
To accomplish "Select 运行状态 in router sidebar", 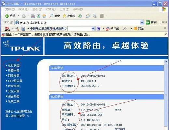I will tap(14, 65).
